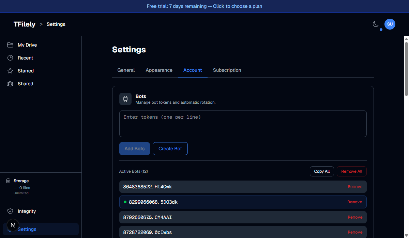Click green active dot on bot 8299066068
The height and width of the screenshot is (238, 409).
coord(125,202)
